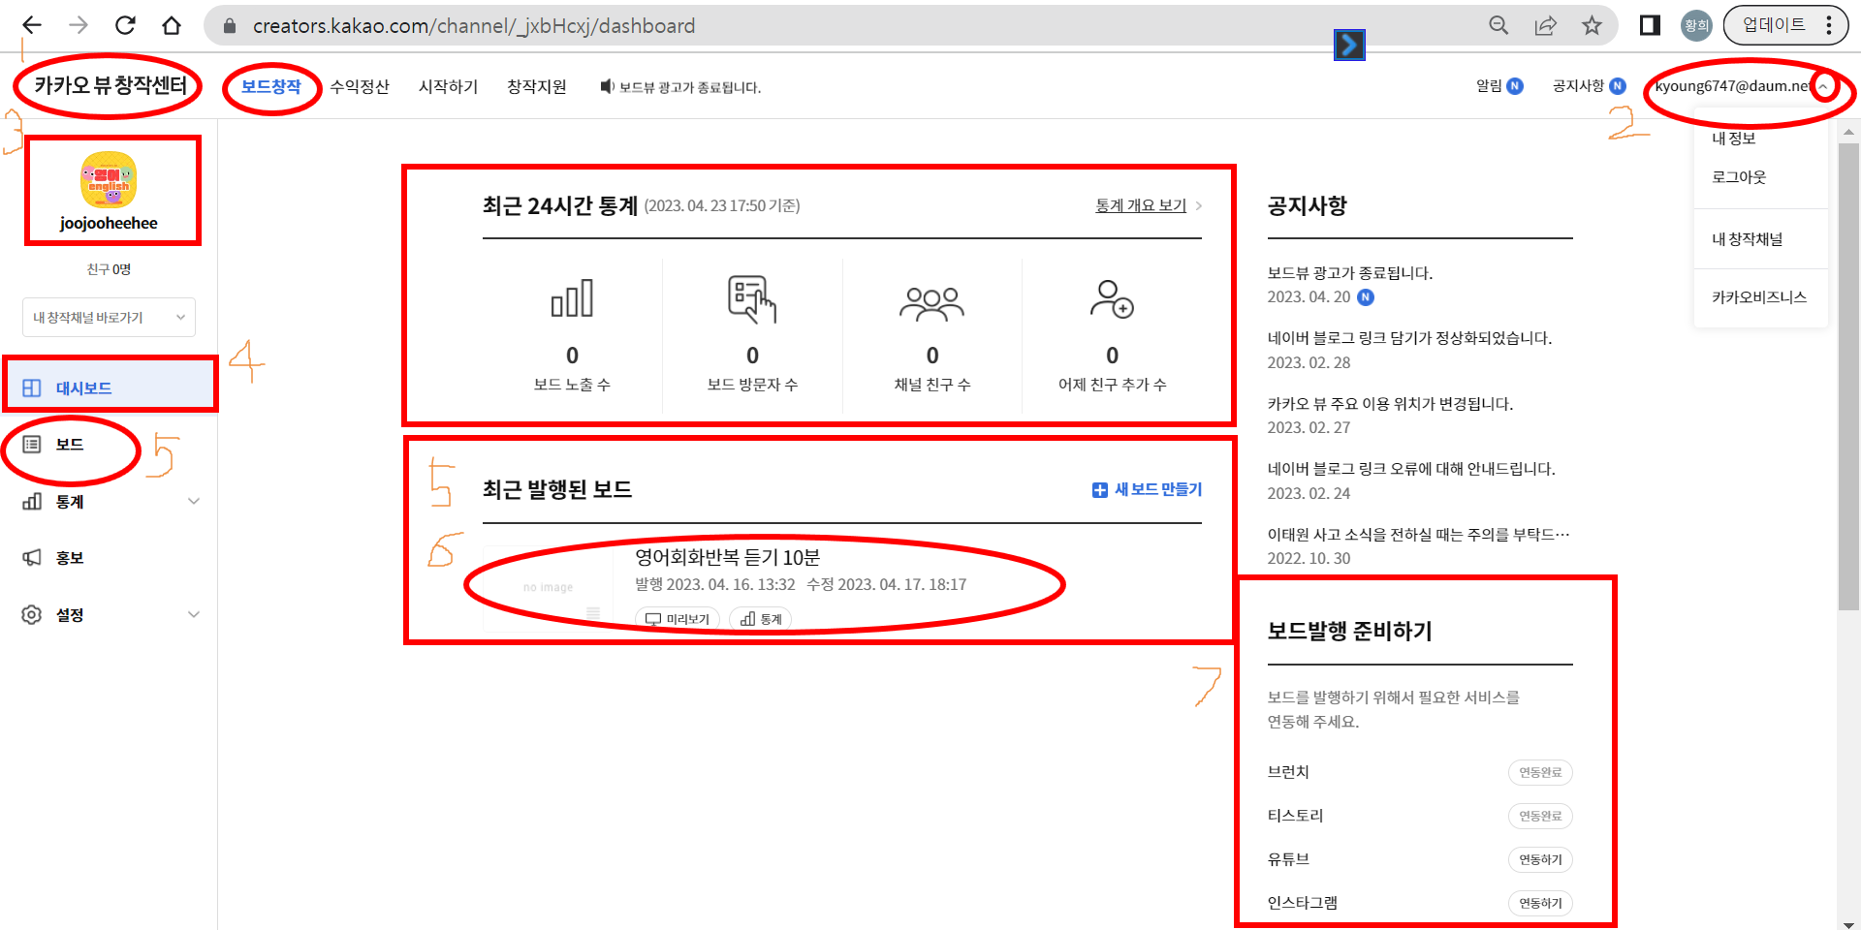Click the 보드 노출 수 chart icon

tap(572, 298)
